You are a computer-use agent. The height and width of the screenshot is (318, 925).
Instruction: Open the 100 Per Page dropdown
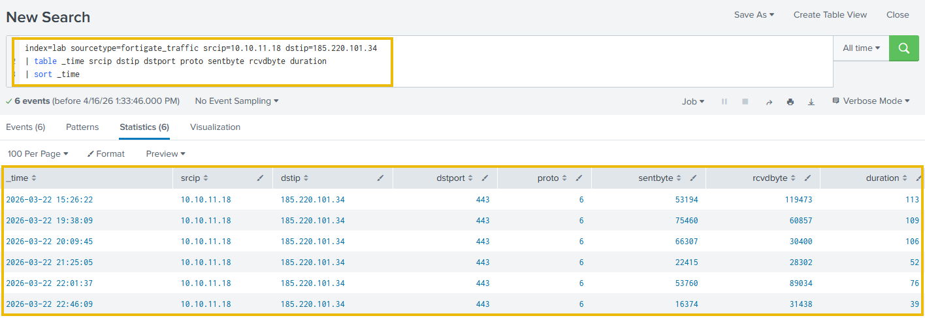coord(38,154)
